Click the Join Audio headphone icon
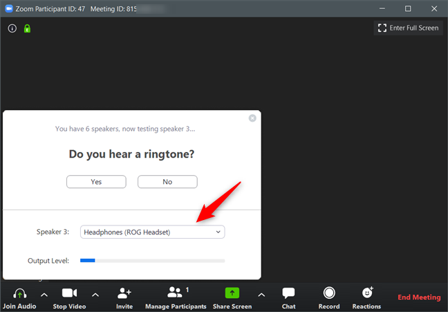The height and width of the screenshot is (312, 448). point(20,294)
